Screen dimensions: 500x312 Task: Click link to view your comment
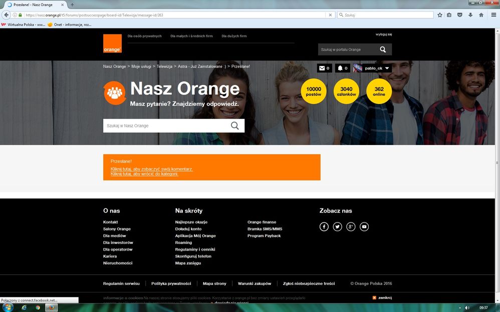(152, 169)
